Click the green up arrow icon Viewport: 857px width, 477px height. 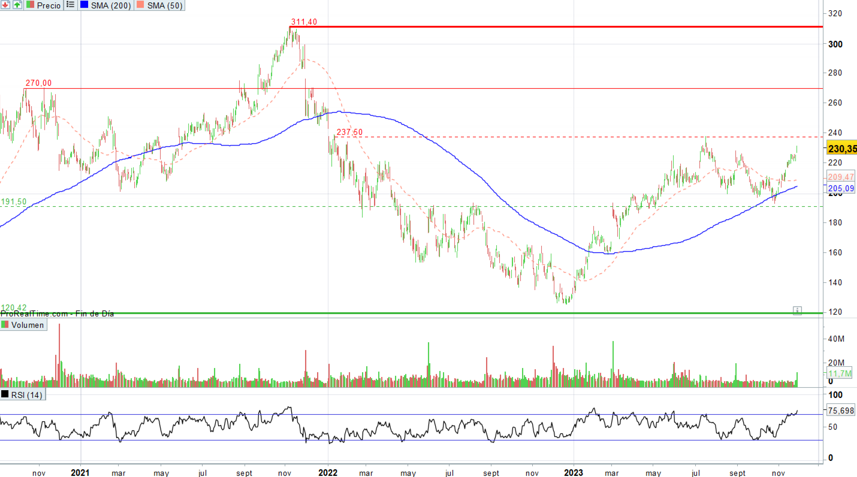tap(17, 5)
